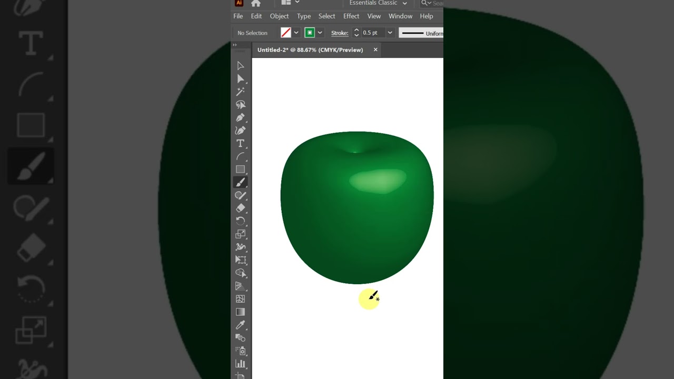The height and width of the screenshot is (379, 674).
Task: Open the Edit menu
Action: pos(256,16)
